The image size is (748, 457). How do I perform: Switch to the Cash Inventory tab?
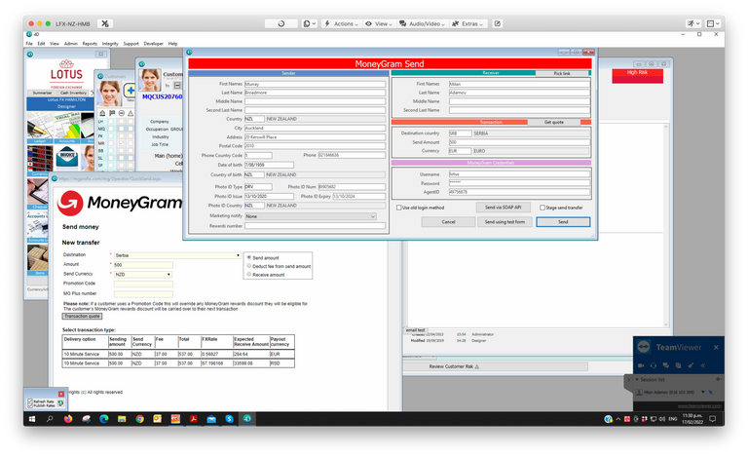(x=73, y=93)
